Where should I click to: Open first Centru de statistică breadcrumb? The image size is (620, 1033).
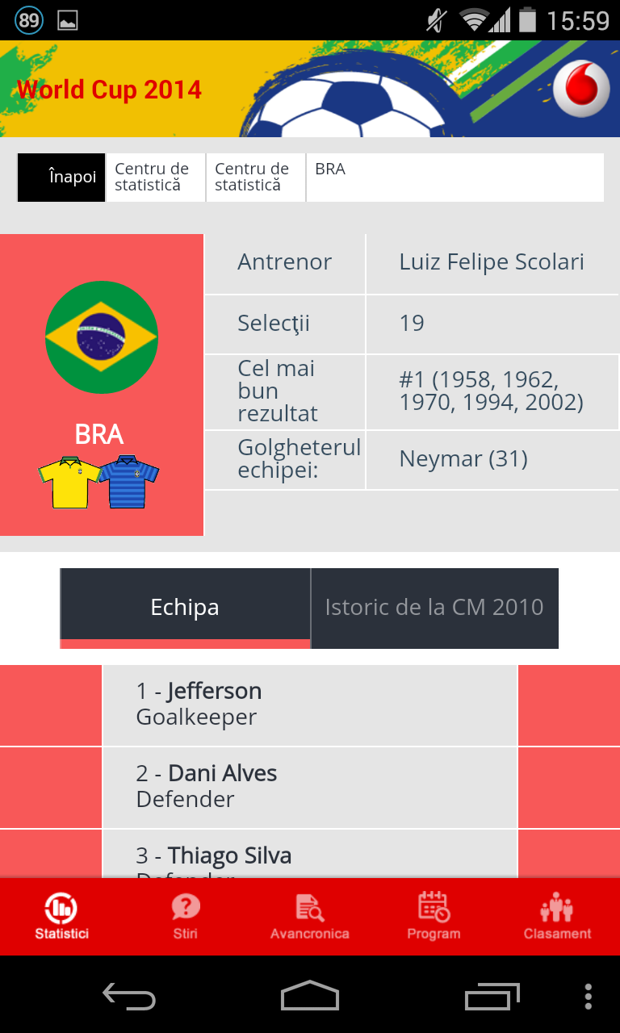[x=156, y=177]
